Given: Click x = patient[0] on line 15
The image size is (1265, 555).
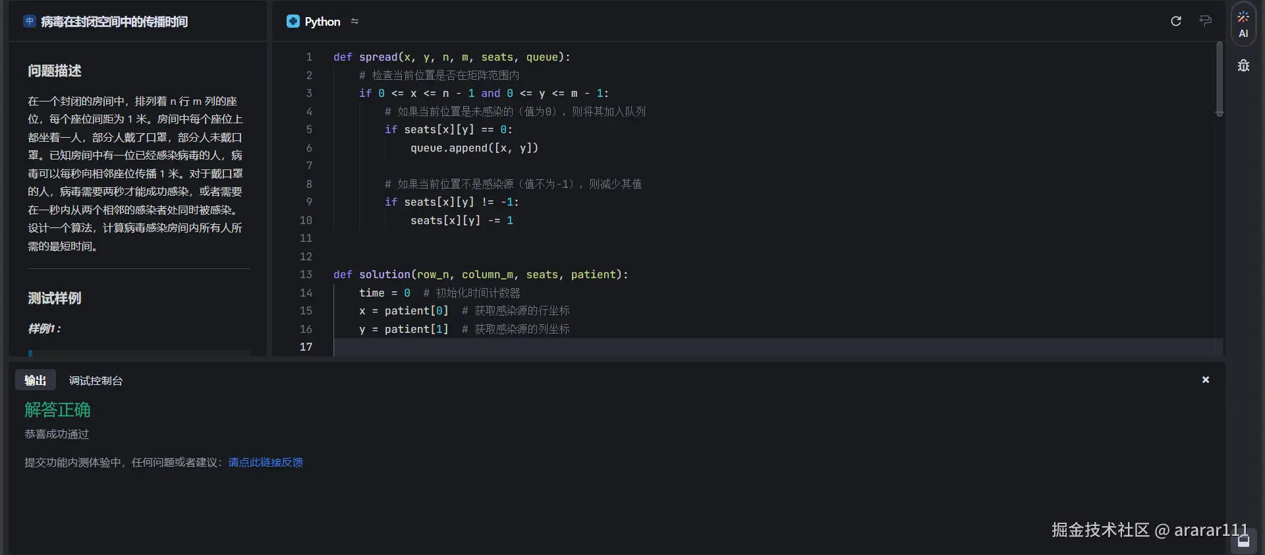Looking at the screenshot, I should pyautogui.click(x=404, y=310).
